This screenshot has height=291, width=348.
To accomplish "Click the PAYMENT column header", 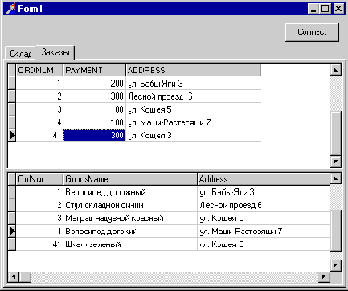I will coord(94,70).
